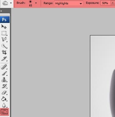Select the Brush tool
Viewport: 115px width, 117px height.
(4, 73)
